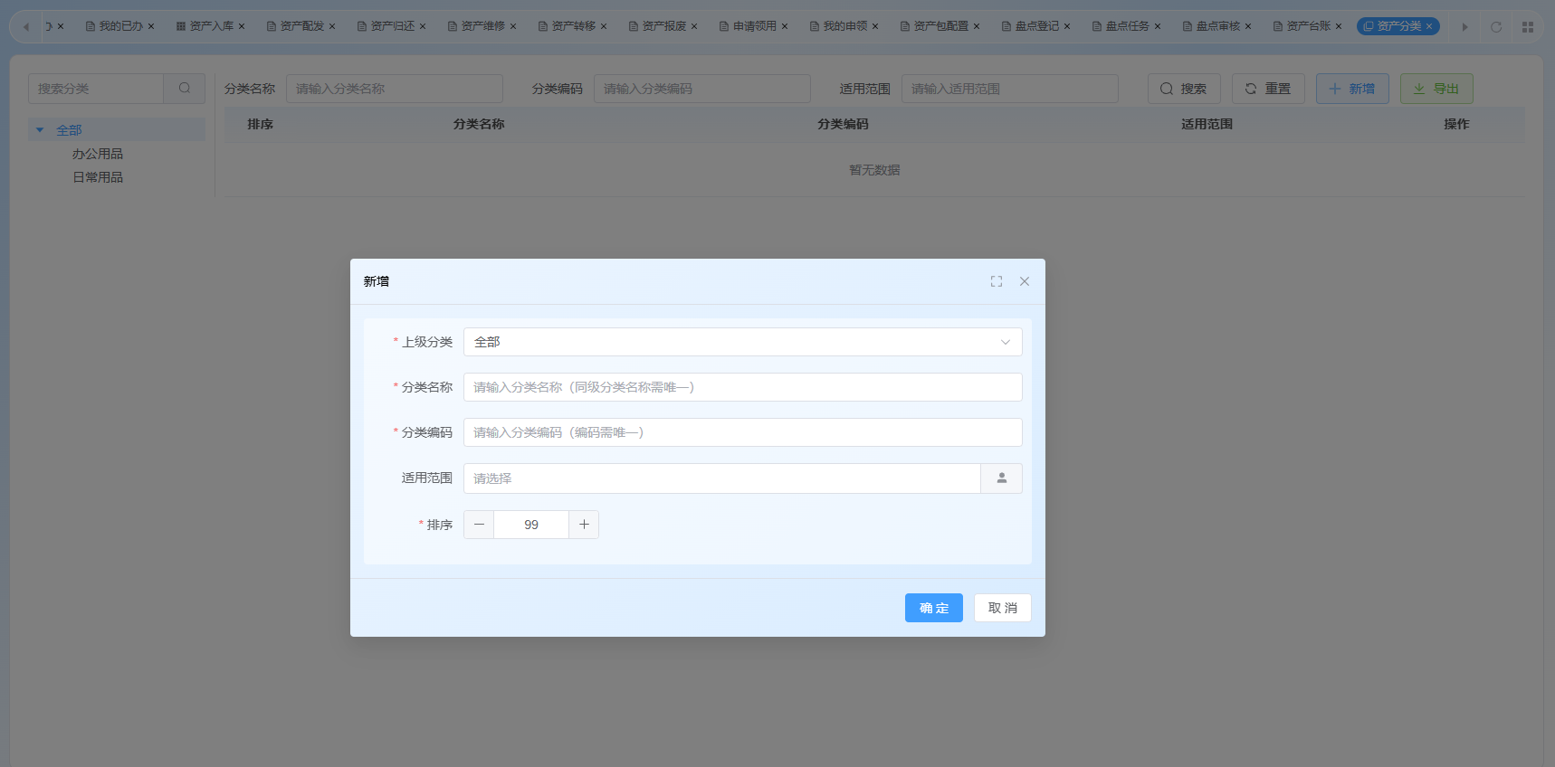This screenshot has height=767, width=1555.
Task: Switch to the 盘点审核 tab
Action: pos(1217,26)
